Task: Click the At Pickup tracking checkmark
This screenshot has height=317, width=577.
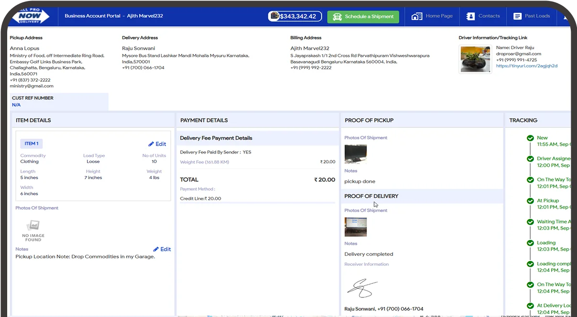Action: pos(530,201)
